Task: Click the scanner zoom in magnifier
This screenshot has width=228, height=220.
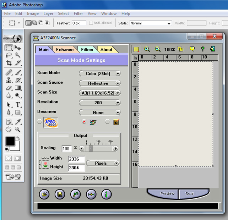Action: [147, 49]
